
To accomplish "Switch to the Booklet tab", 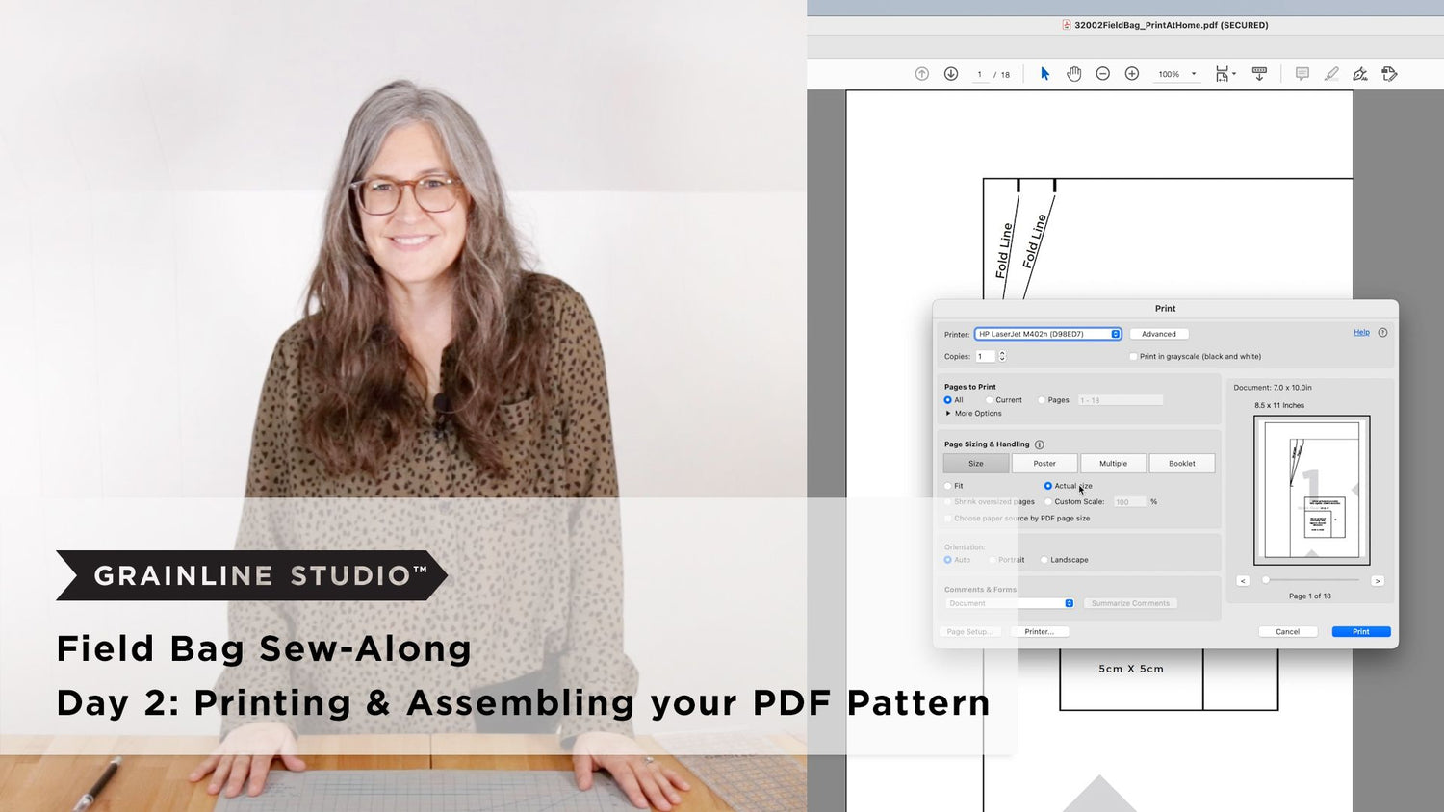I will [x=1182, y=464].
